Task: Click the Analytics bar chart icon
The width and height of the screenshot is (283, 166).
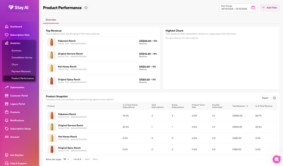Action: (6, 43)
